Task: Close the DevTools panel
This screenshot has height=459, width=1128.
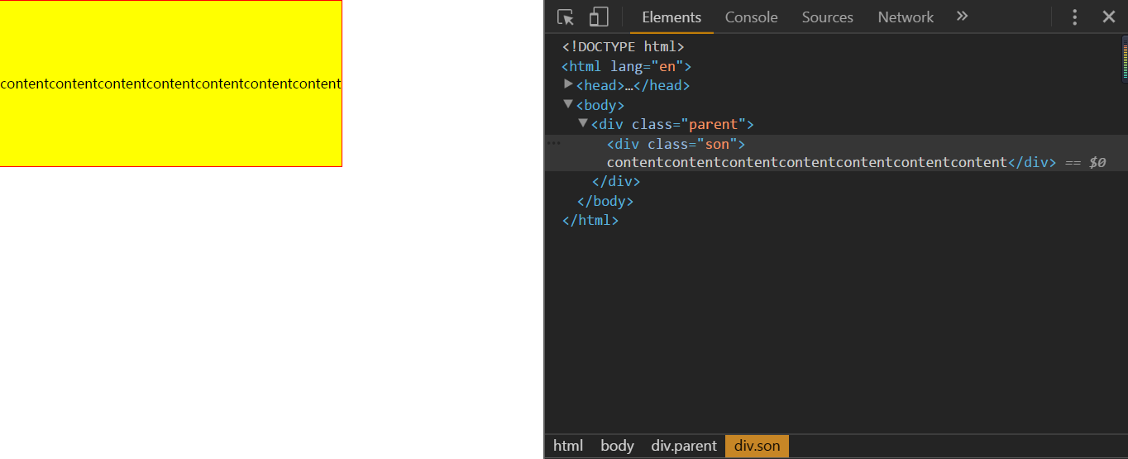Action: [x=1109, y=17]
